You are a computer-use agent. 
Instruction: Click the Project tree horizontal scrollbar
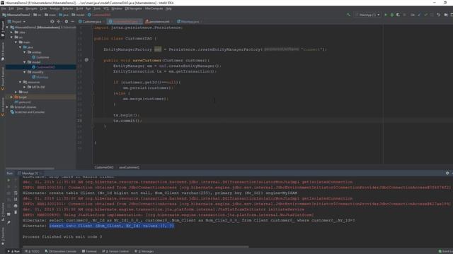click(30, 168)
